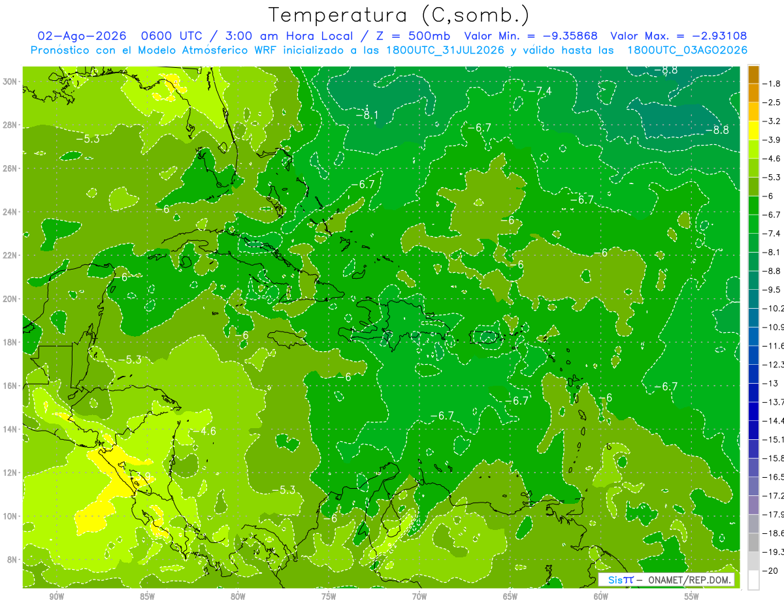Click the "85W" longitude axis label
784x605 pixels.
coord(147,597)
